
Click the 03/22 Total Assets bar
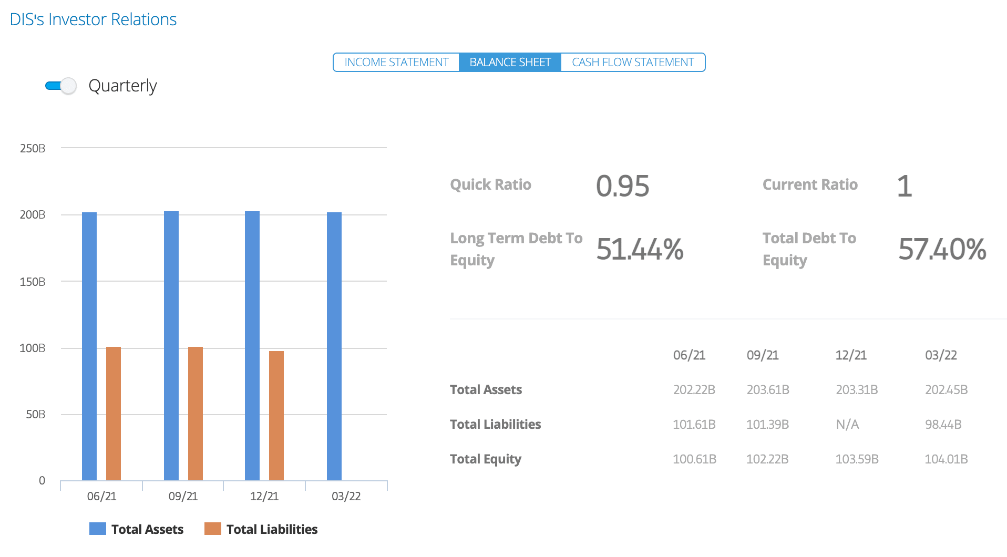334,346
